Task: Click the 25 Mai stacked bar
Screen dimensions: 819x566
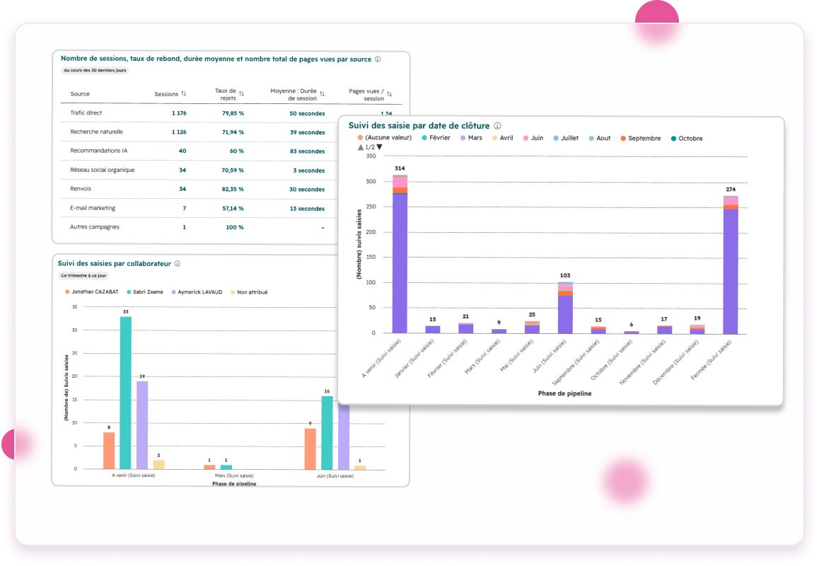Action: (533, 327)
